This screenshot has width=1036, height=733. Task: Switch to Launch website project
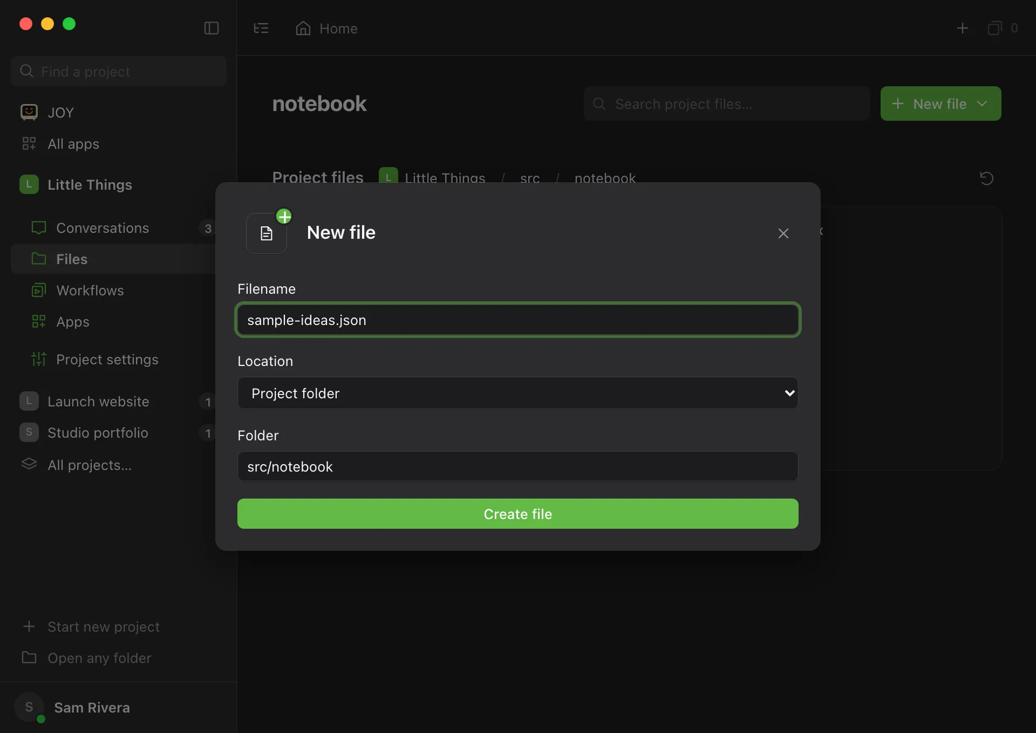click(x=113, y=401)
